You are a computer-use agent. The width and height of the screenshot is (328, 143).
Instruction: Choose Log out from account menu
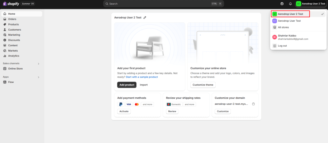click(x=282, y=46)
